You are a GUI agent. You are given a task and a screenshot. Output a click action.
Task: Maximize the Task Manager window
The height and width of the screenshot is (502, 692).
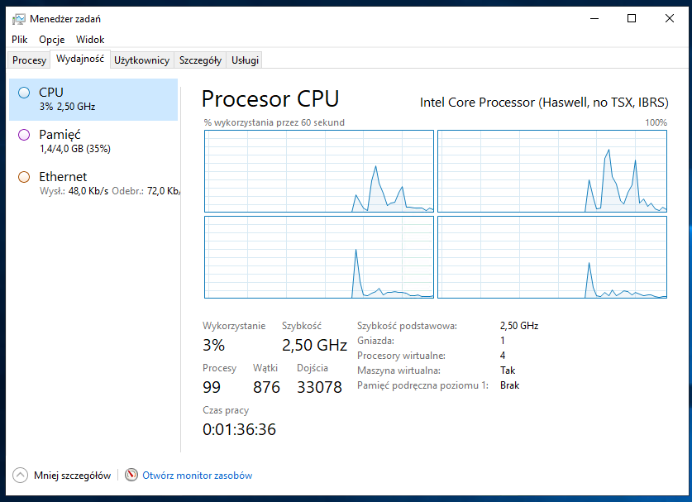click(x=632, y=18)
